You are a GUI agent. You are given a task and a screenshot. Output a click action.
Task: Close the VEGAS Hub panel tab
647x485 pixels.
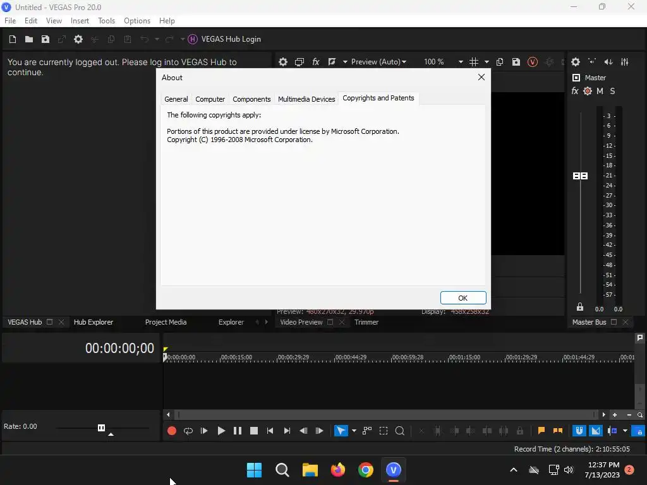pos(61,321)
